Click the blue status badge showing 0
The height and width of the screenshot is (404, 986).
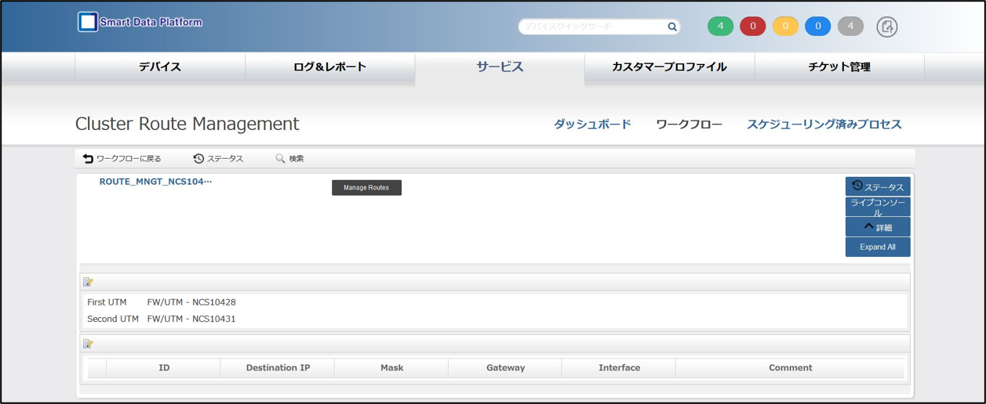pyautogui.click(x=817, y=27)
